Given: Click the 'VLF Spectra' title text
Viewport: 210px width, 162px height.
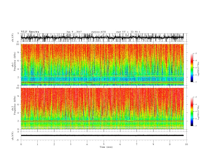Looking at the screenshot, I should pyautogui.click(x=30, y=32).
